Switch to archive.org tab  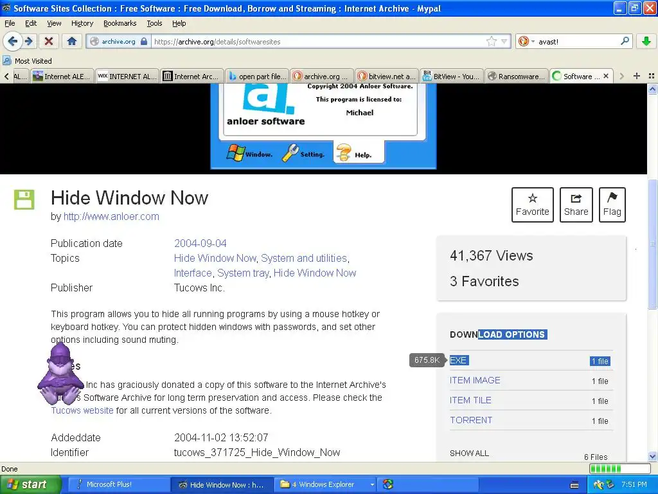tap(321, 76)
